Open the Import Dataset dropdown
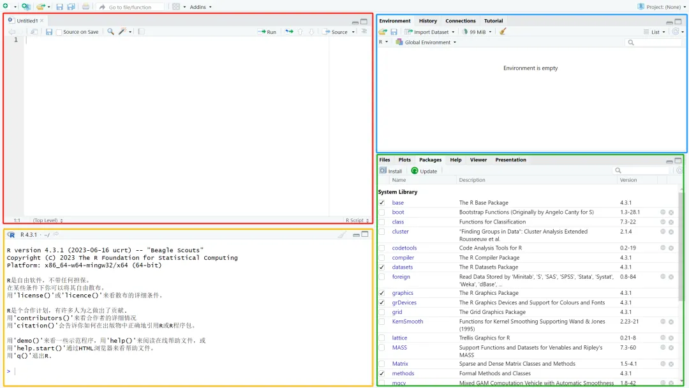This screenshot has height=388, width=689. pos(429,32)
